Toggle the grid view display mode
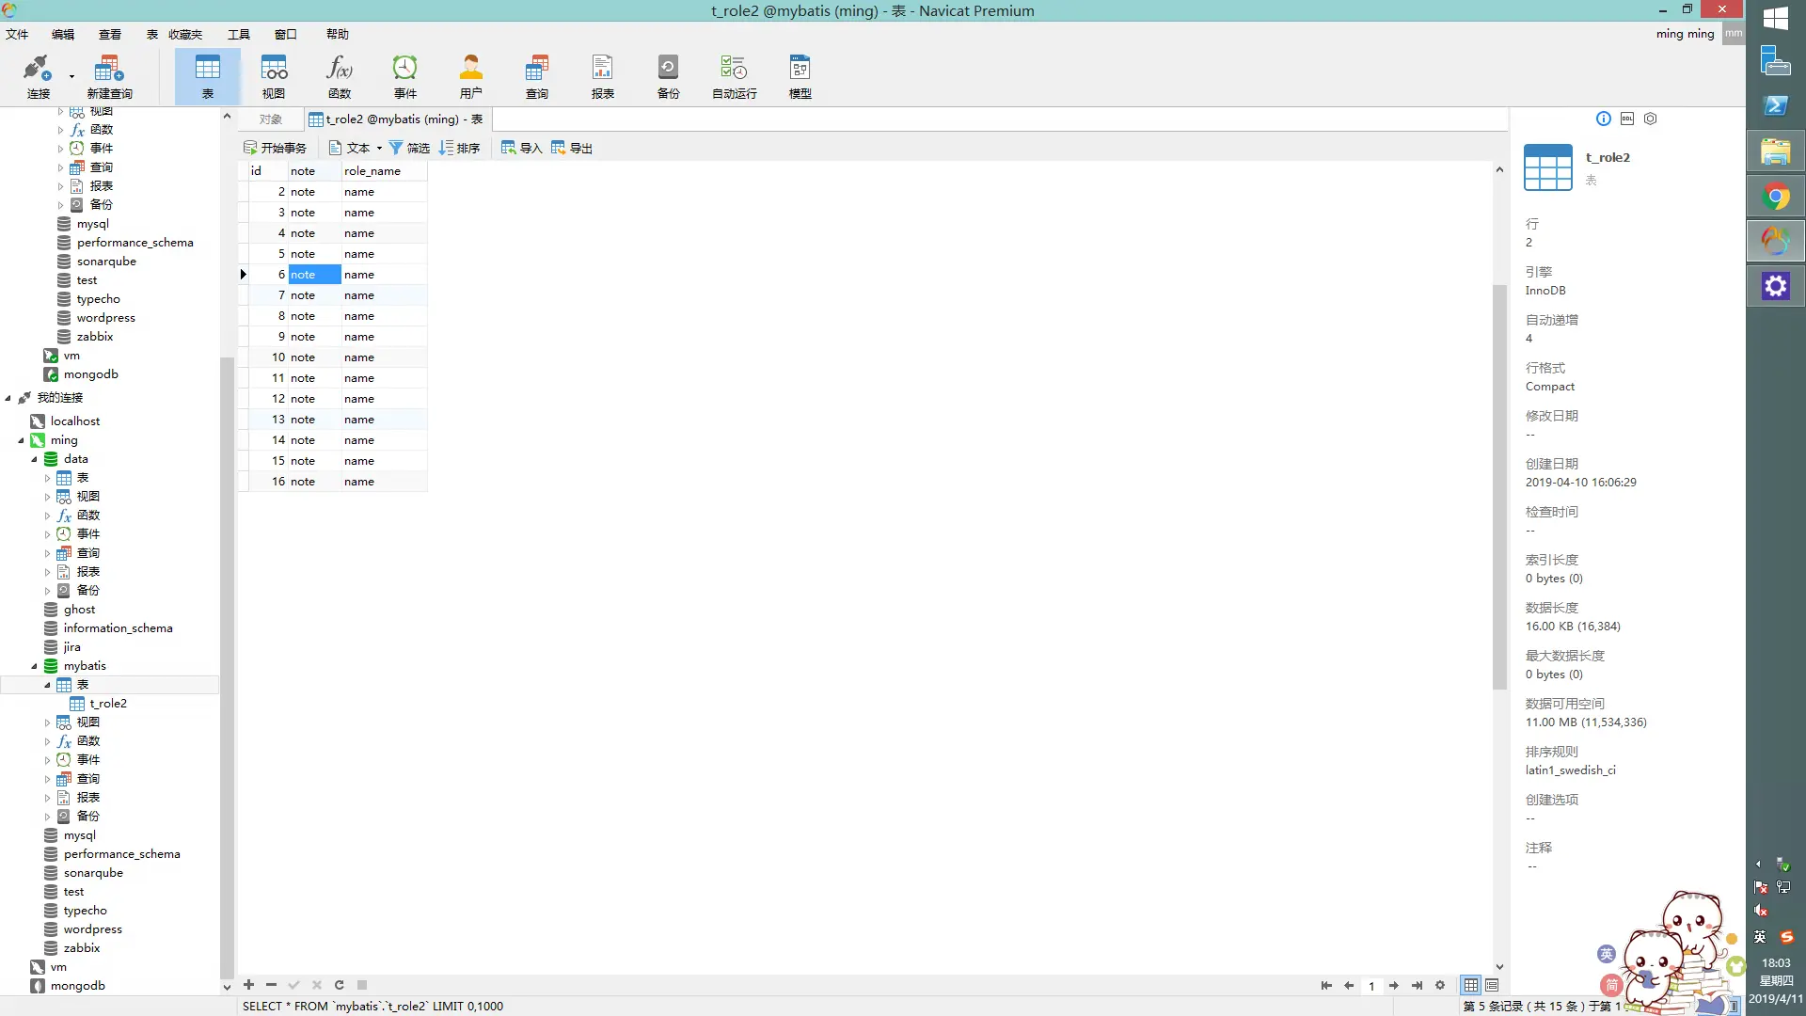This screenshot has width=1806, height=1016. click(x=1470, y=985)
